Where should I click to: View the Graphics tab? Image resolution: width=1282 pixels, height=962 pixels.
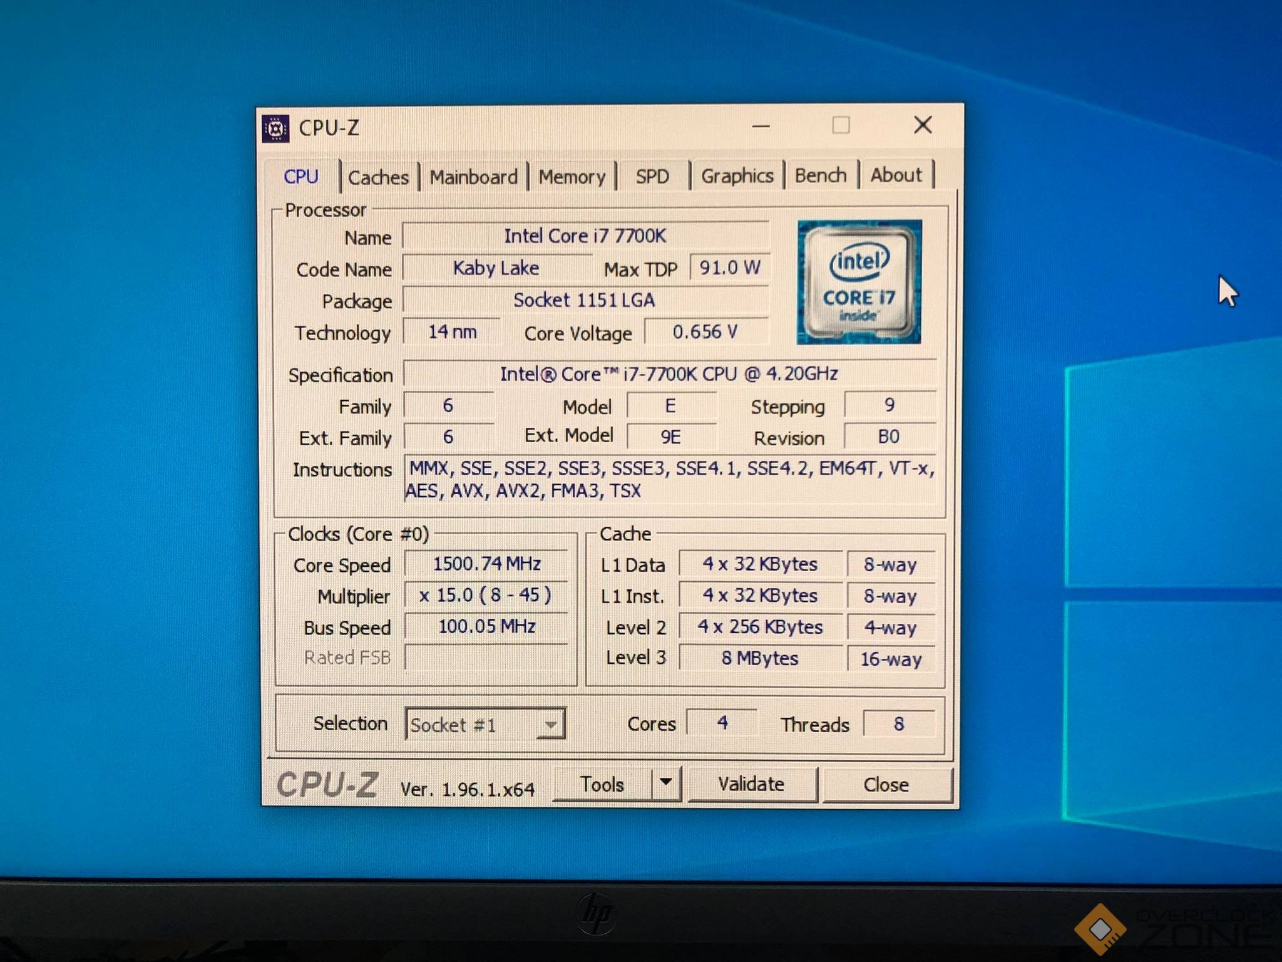(737, 176)
